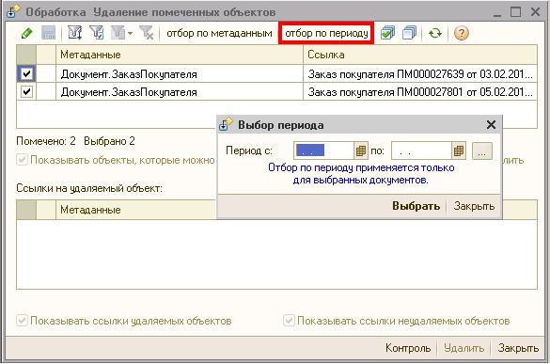Open help with the question mark icon

click(x=462, y=33)
